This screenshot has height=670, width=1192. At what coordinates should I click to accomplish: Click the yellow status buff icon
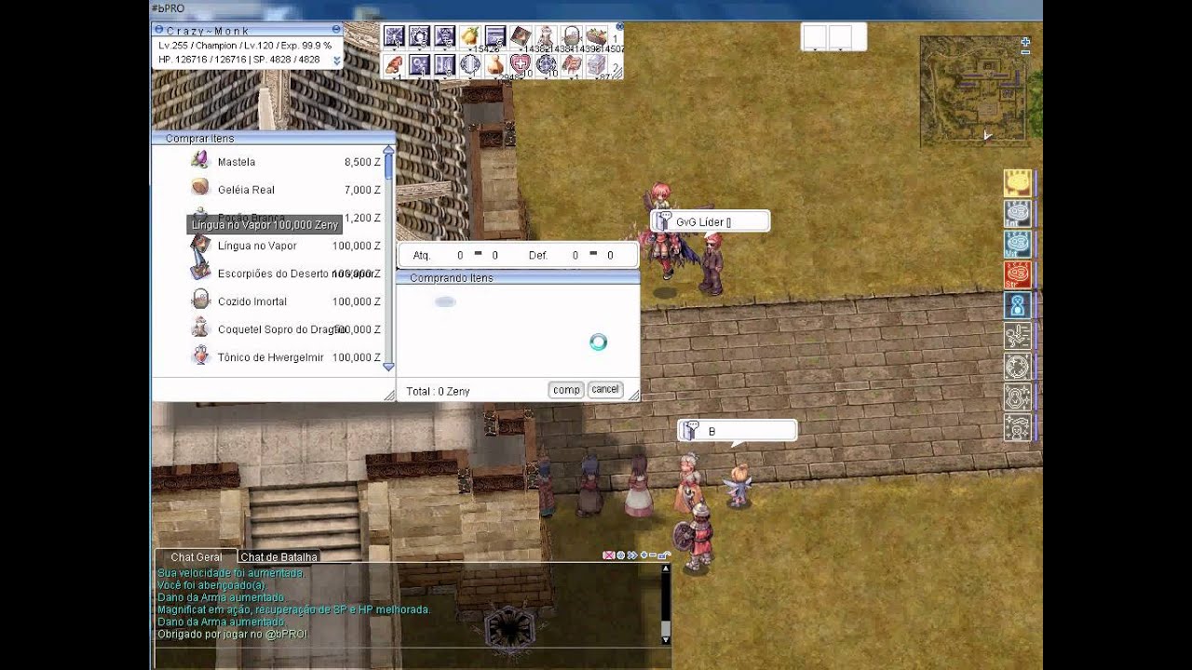click(1017, 183)
